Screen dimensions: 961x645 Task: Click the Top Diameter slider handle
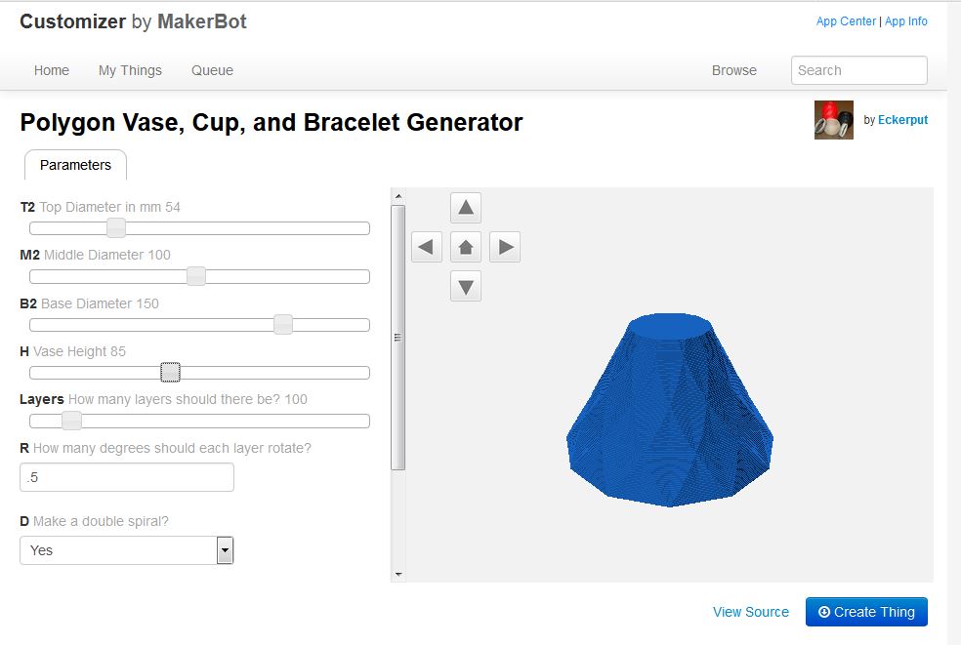click(116, 228)
